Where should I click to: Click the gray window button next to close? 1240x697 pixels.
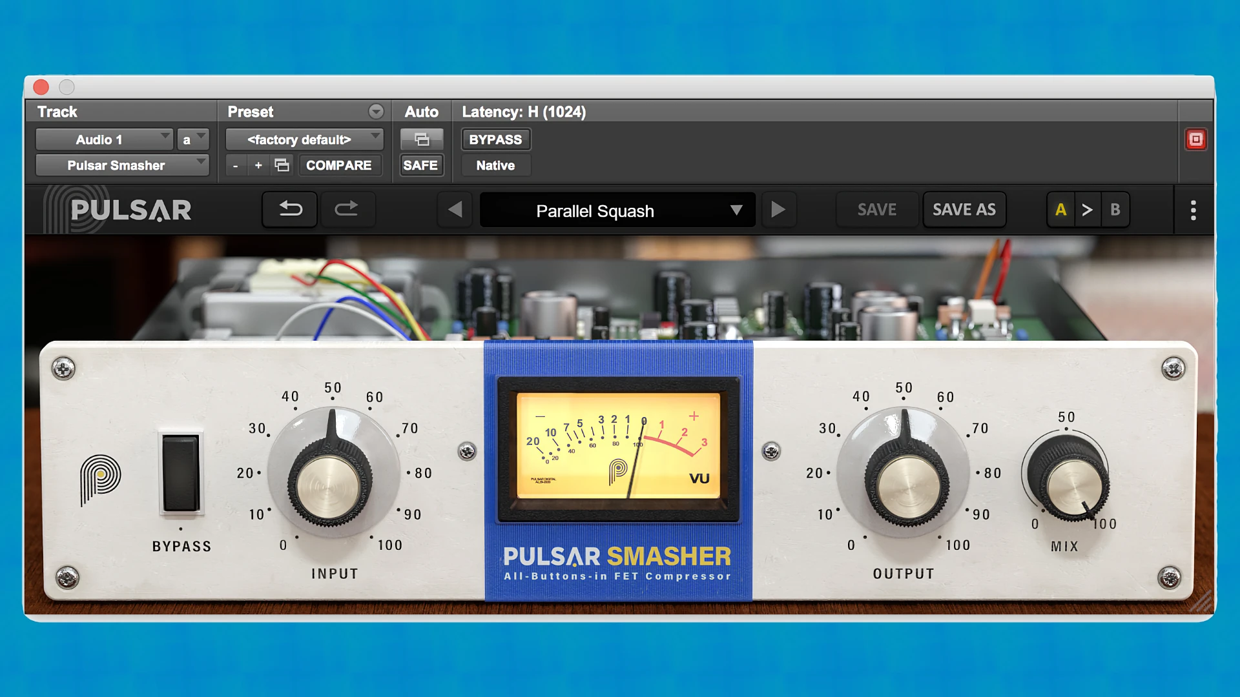(67, 87)
